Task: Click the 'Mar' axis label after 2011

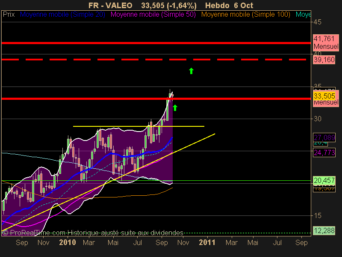Action: (231, 242)
